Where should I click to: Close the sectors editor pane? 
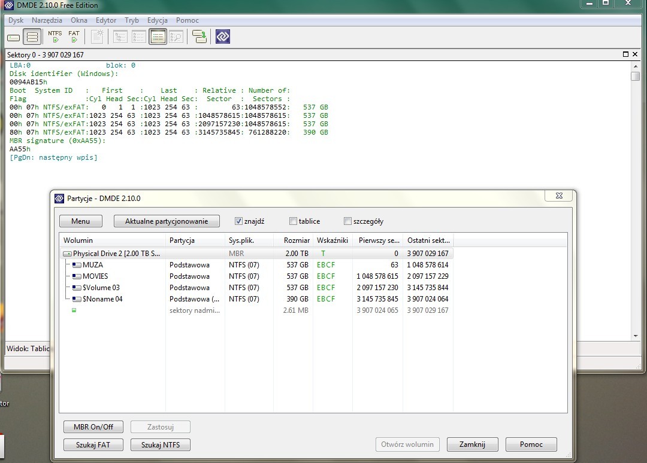[635, 54]
